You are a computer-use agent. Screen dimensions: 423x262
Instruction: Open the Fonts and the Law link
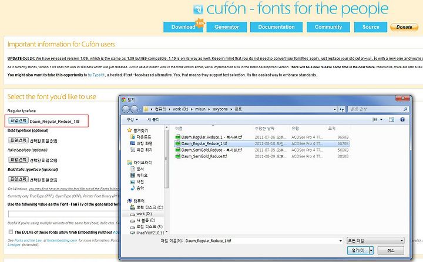point(28,240)
